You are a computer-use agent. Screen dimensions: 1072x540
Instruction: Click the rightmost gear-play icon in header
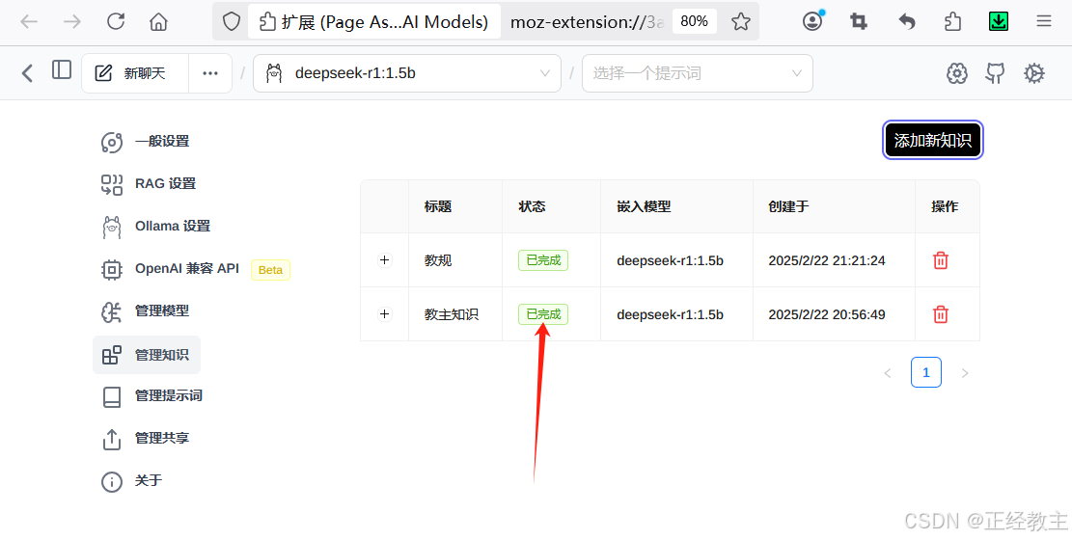point(1033,73)
